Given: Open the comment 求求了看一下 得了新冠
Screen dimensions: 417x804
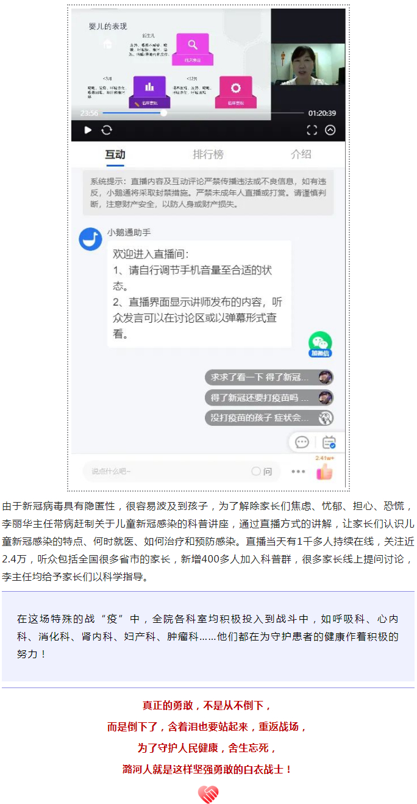Looking at the screenshot, I should [269, 378].
